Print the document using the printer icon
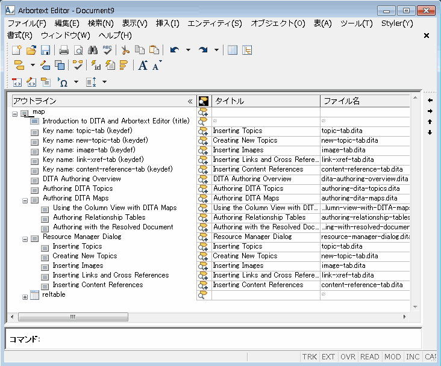The height and width of the screenshot is (366, 441). point(64,51)
